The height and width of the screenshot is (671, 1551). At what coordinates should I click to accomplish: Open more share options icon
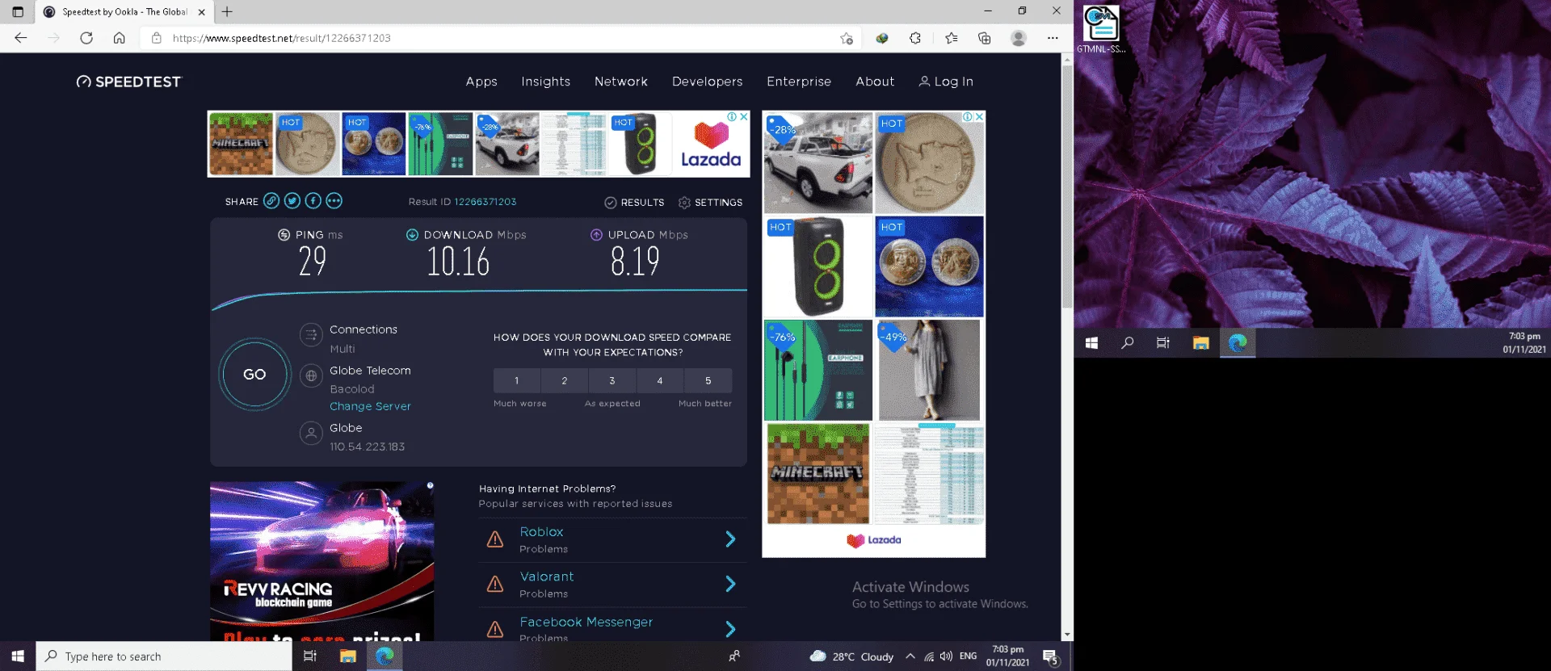point(334,201)
